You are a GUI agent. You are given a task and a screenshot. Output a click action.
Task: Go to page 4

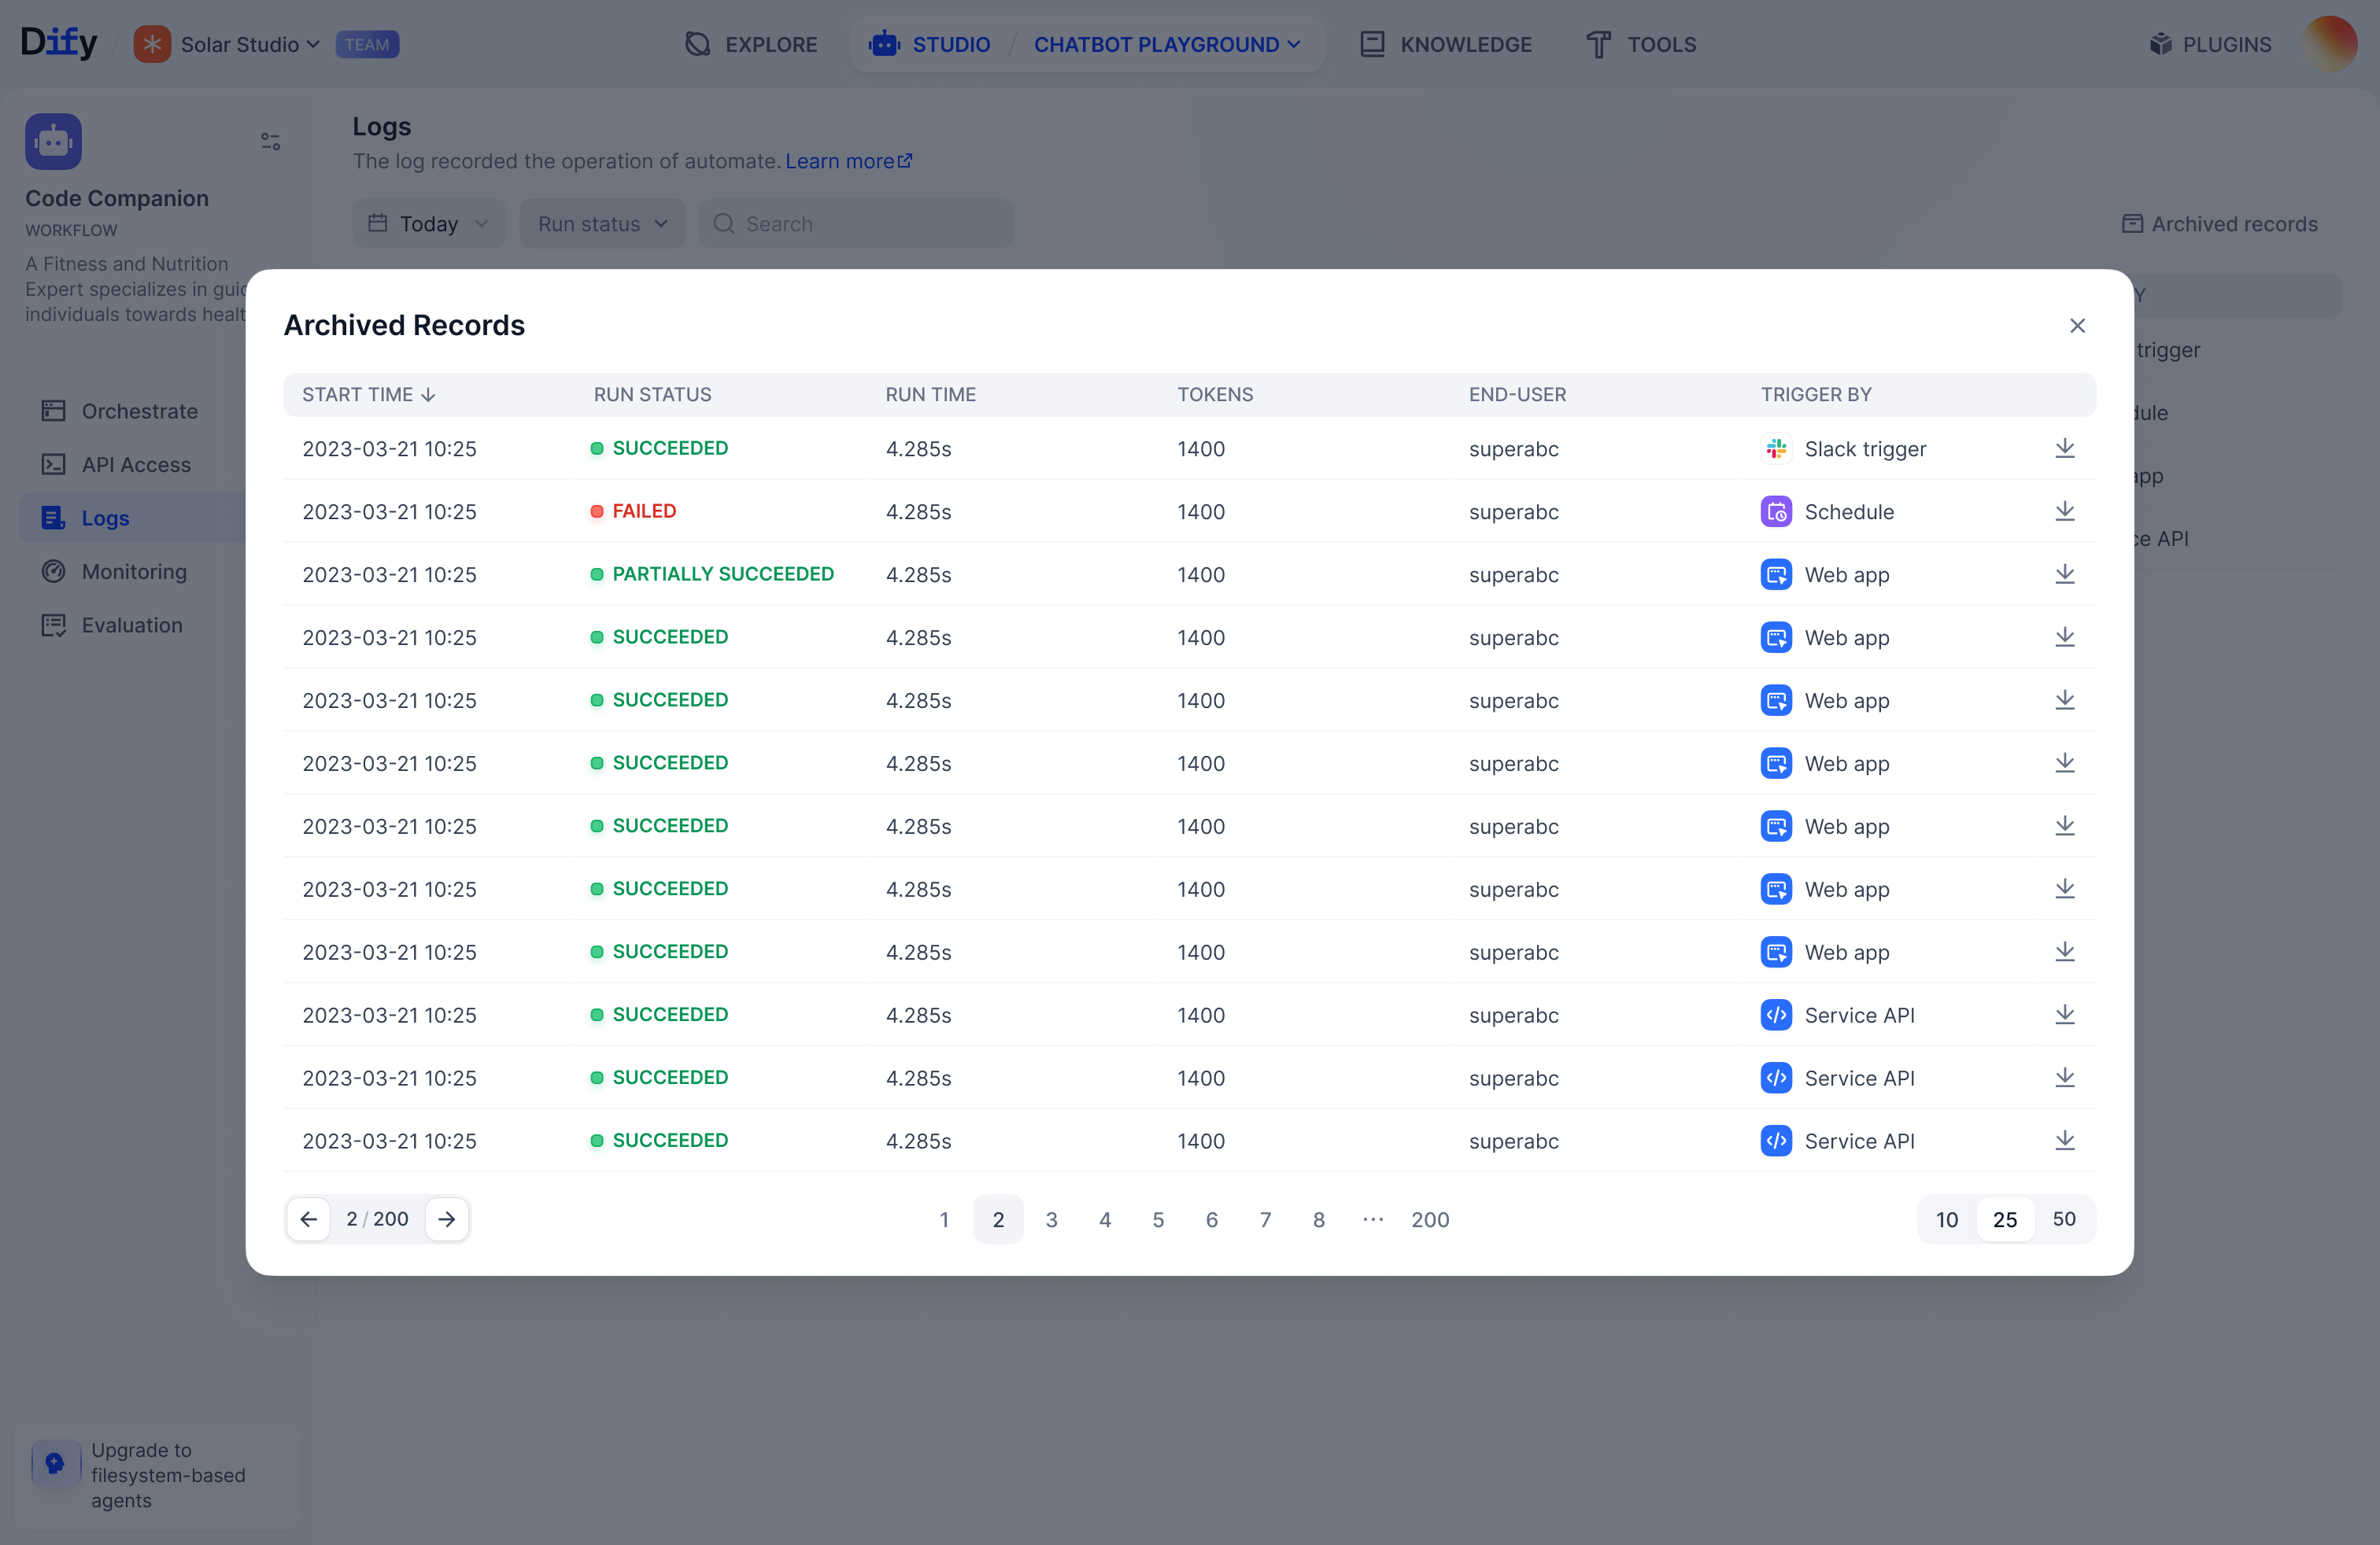pyautogui.click(x=1105, y=1219)
